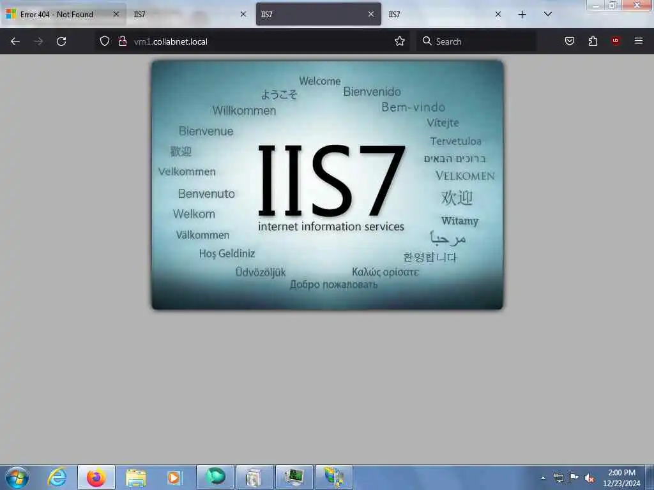
Task: Select the active IIS7 tab in the middle
Action: 318,14
